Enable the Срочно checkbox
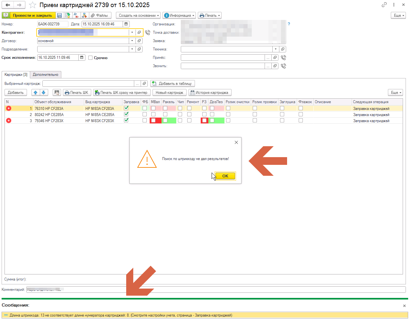This screenshot has height=322, width=412. pyautogui.click(x=91, y=58)
